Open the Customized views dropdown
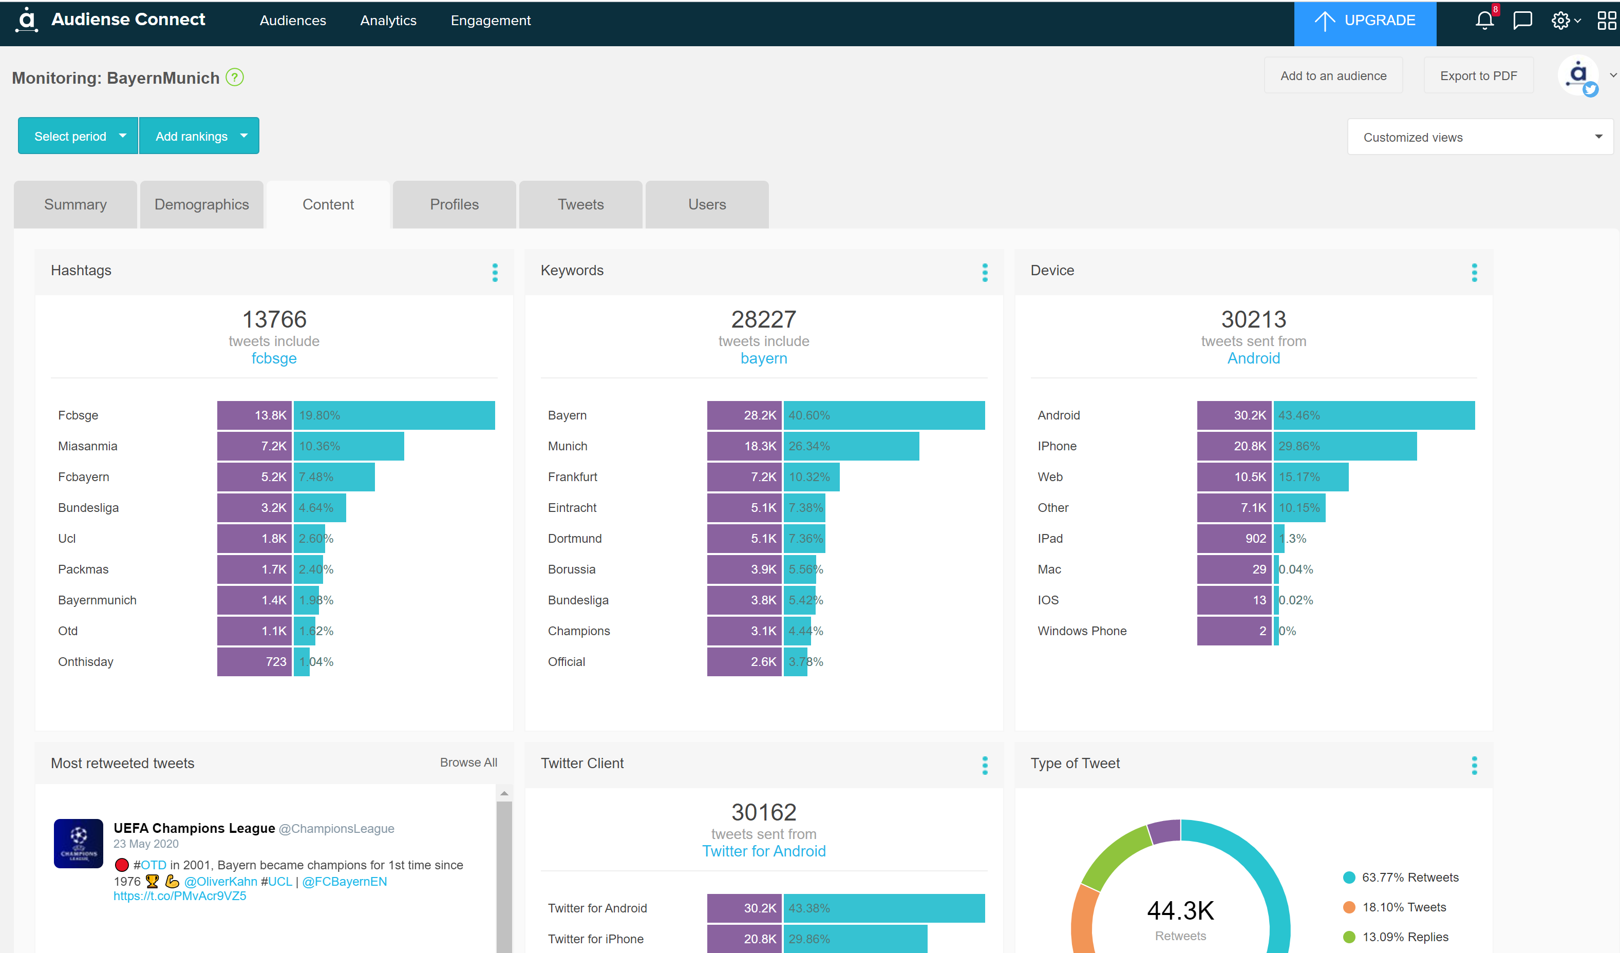 click(x=1480, y=137)
